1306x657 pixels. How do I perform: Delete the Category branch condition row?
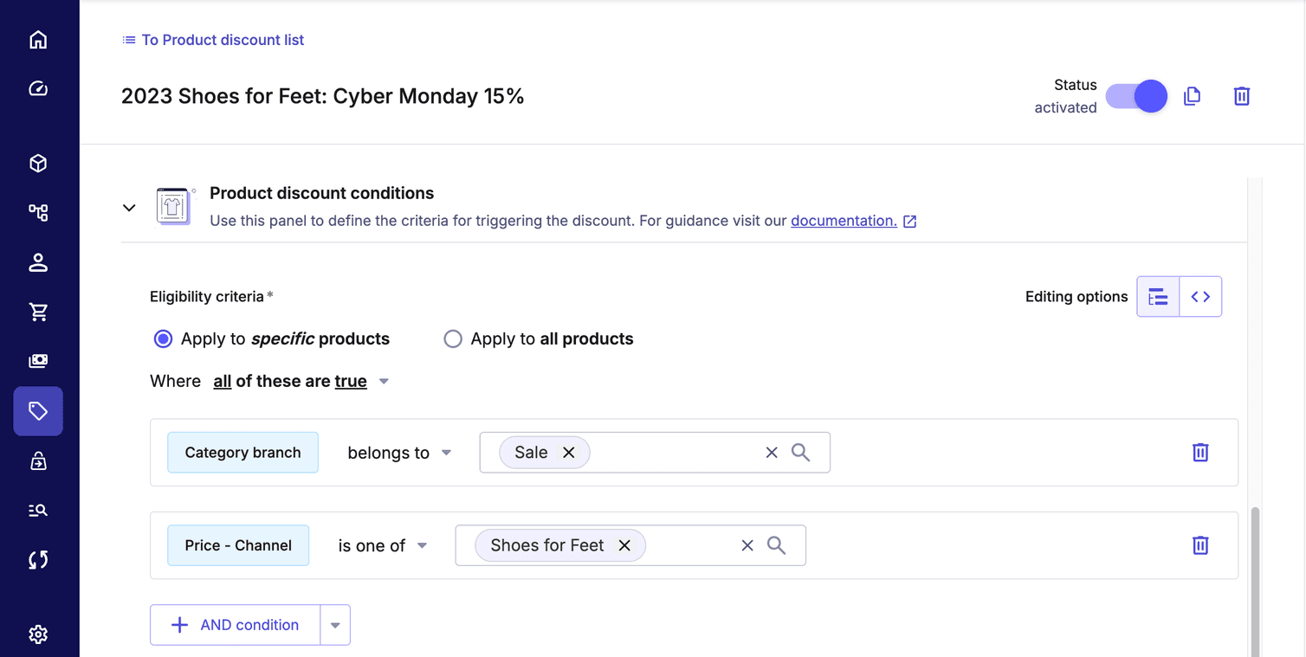(x=1200, y=453)
